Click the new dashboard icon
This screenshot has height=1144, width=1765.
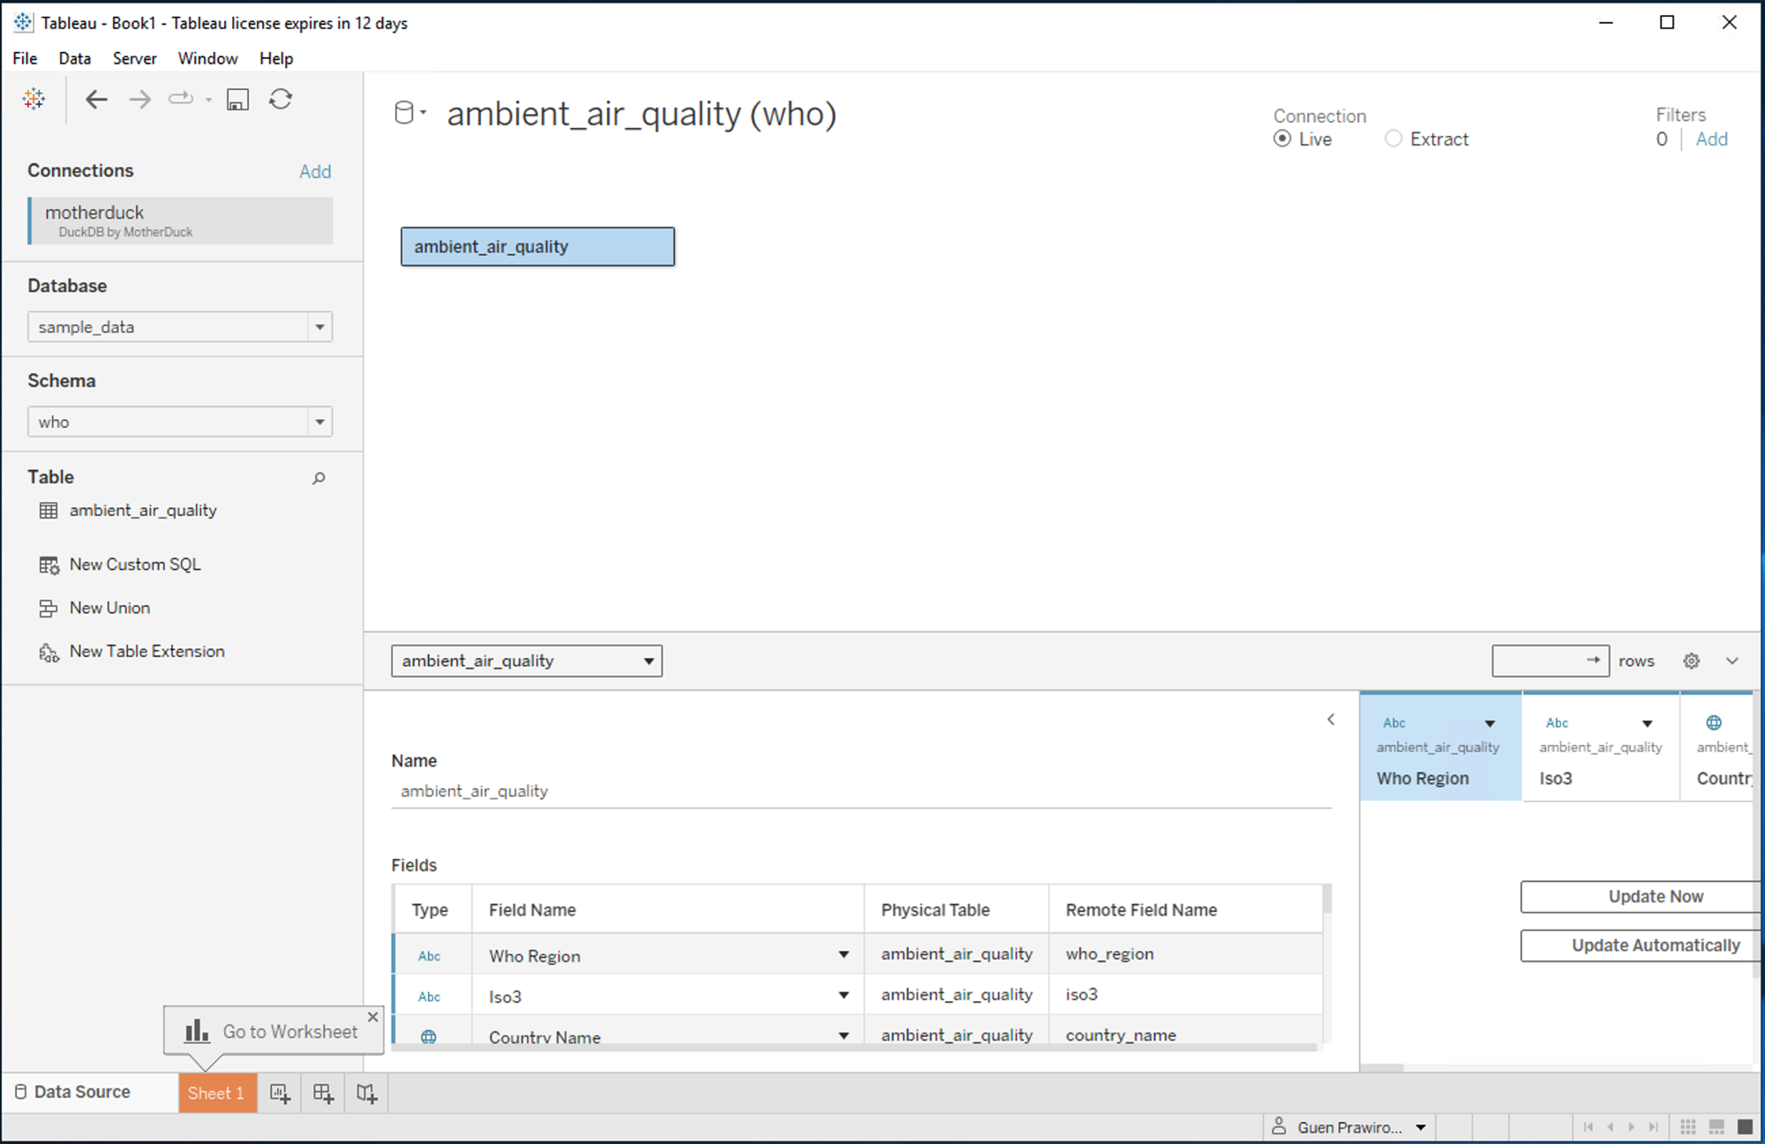(x=323, y=1094)
